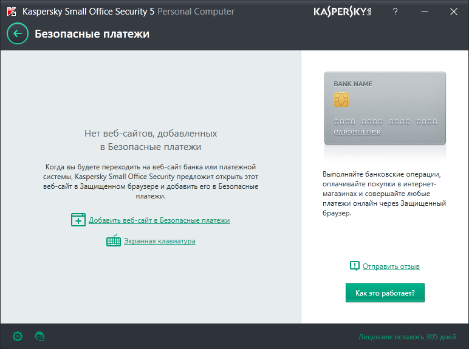This screenshot has height=349, width=469.
Task: Click the Безопасные платежи page heading
Action: coord(92,34)
